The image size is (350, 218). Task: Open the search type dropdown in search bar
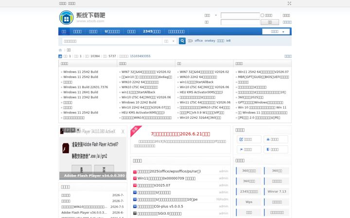[x=170, y=41]
